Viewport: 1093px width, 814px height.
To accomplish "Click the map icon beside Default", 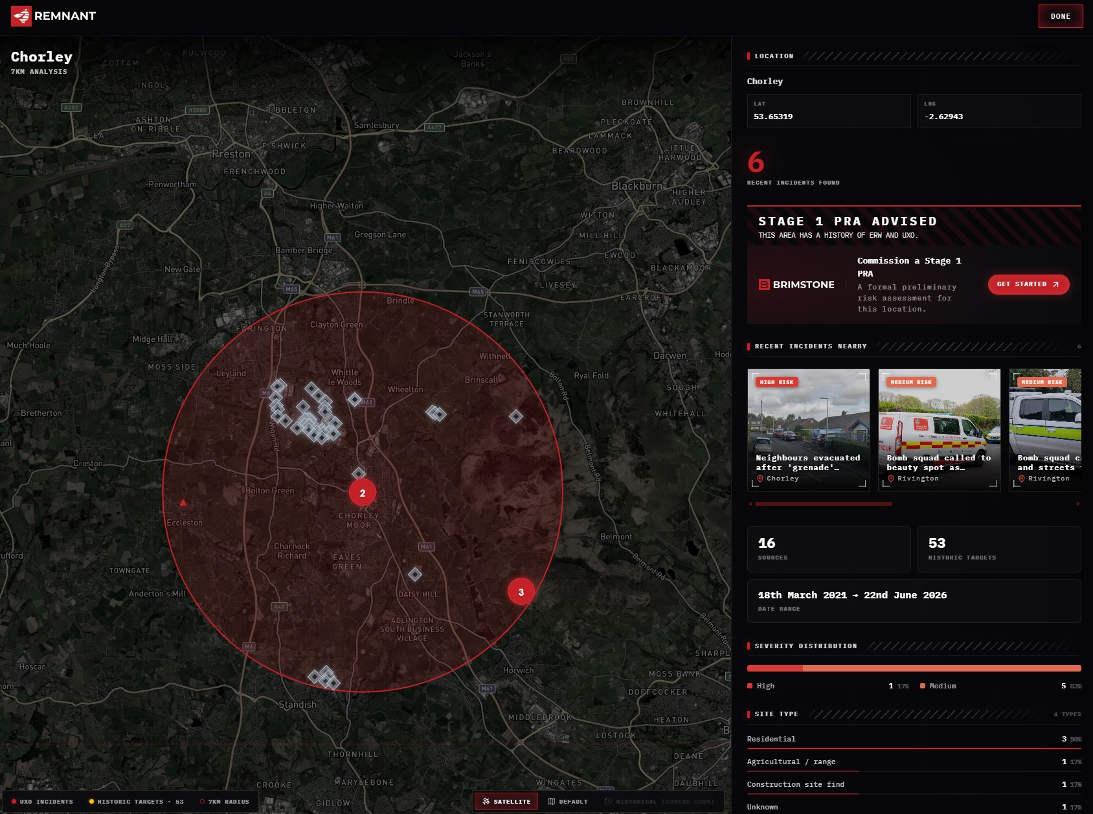I will 551,801.
